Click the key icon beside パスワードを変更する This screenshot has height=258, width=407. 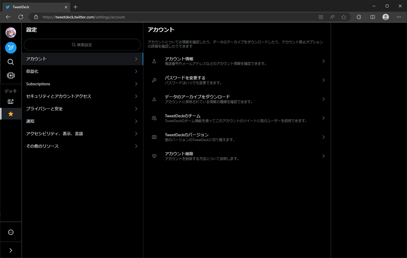154,80
